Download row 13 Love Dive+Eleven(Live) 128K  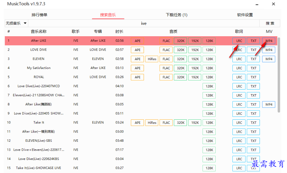[x=209, y=150]
